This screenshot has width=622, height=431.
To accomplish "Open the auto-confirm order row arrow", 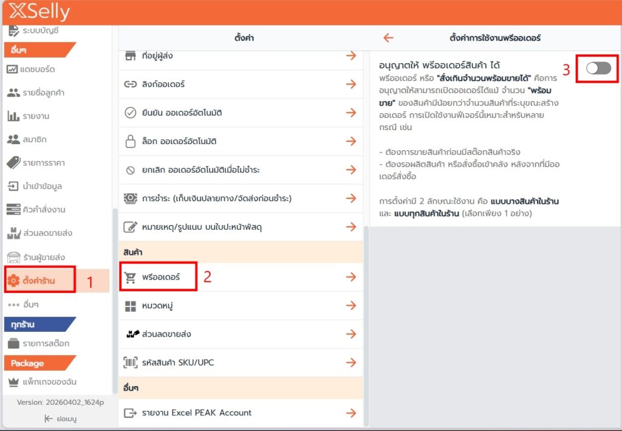I will click(350, 113).
